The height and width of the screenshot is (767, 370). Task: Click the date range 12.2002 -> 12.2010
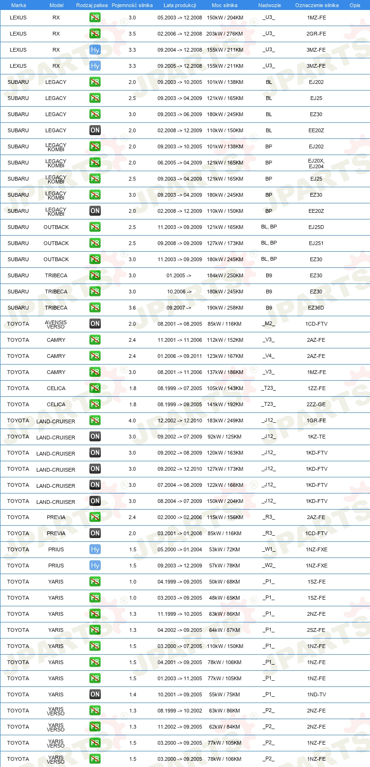pyautogui.click(x=180, y=420)
